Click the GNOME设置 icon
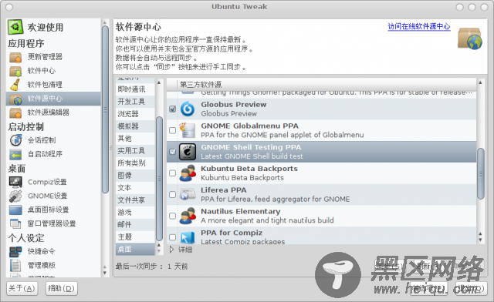Image resolution: width=494 pixels, height=302 pixels. point(15,196)
